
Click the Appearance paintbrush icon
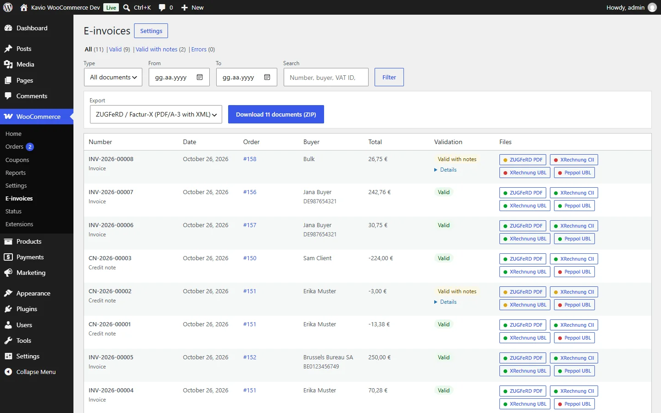click(x=8, y=293)
